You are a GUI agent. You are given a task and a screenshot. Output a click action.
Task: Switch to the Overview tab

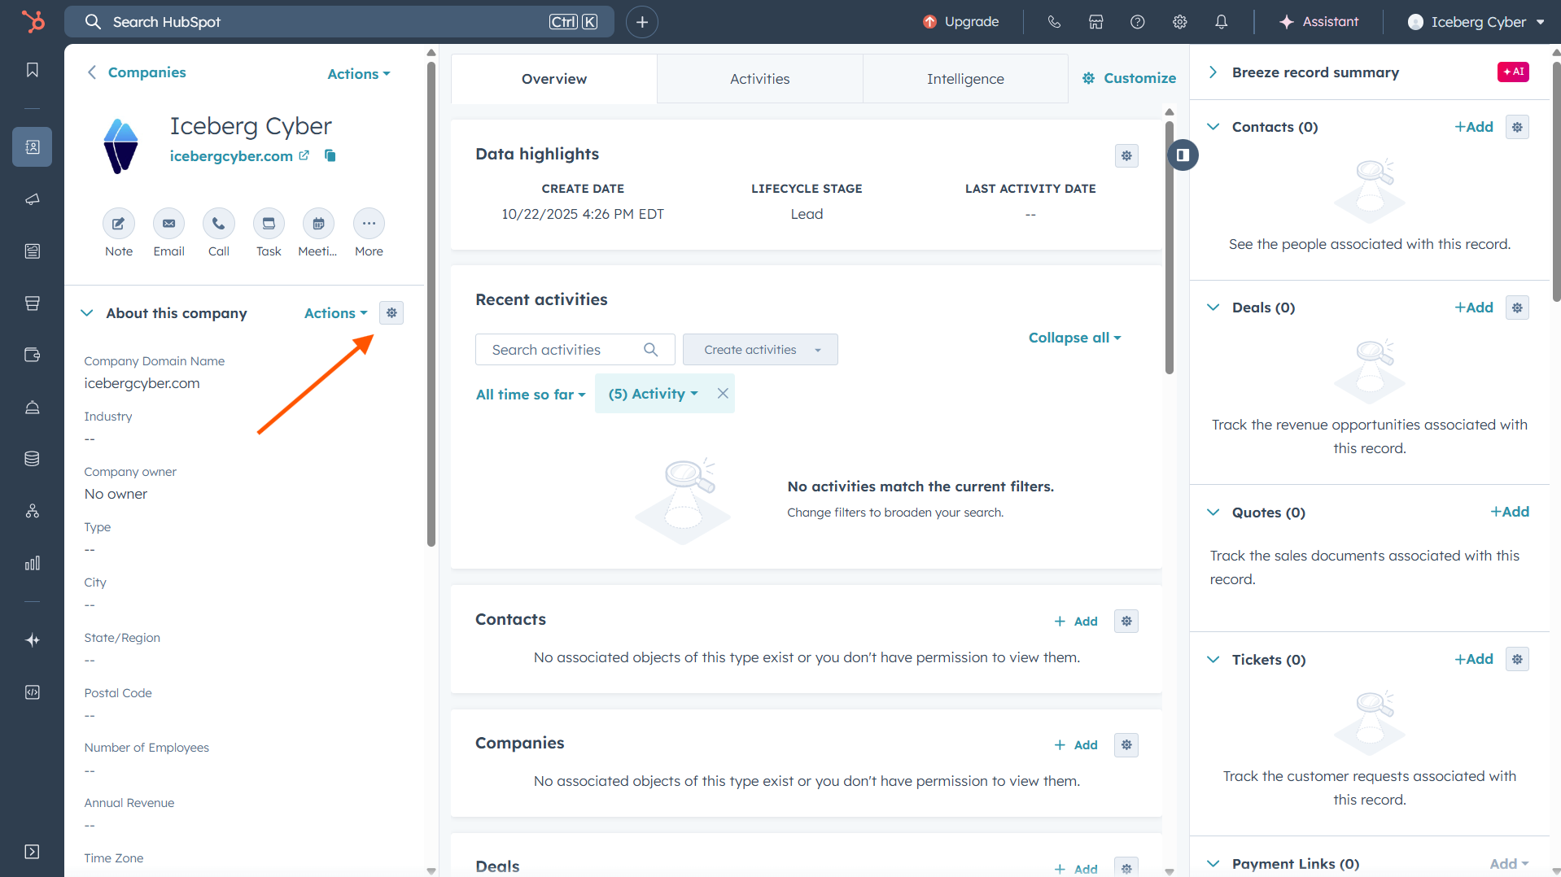click(554, 79)
